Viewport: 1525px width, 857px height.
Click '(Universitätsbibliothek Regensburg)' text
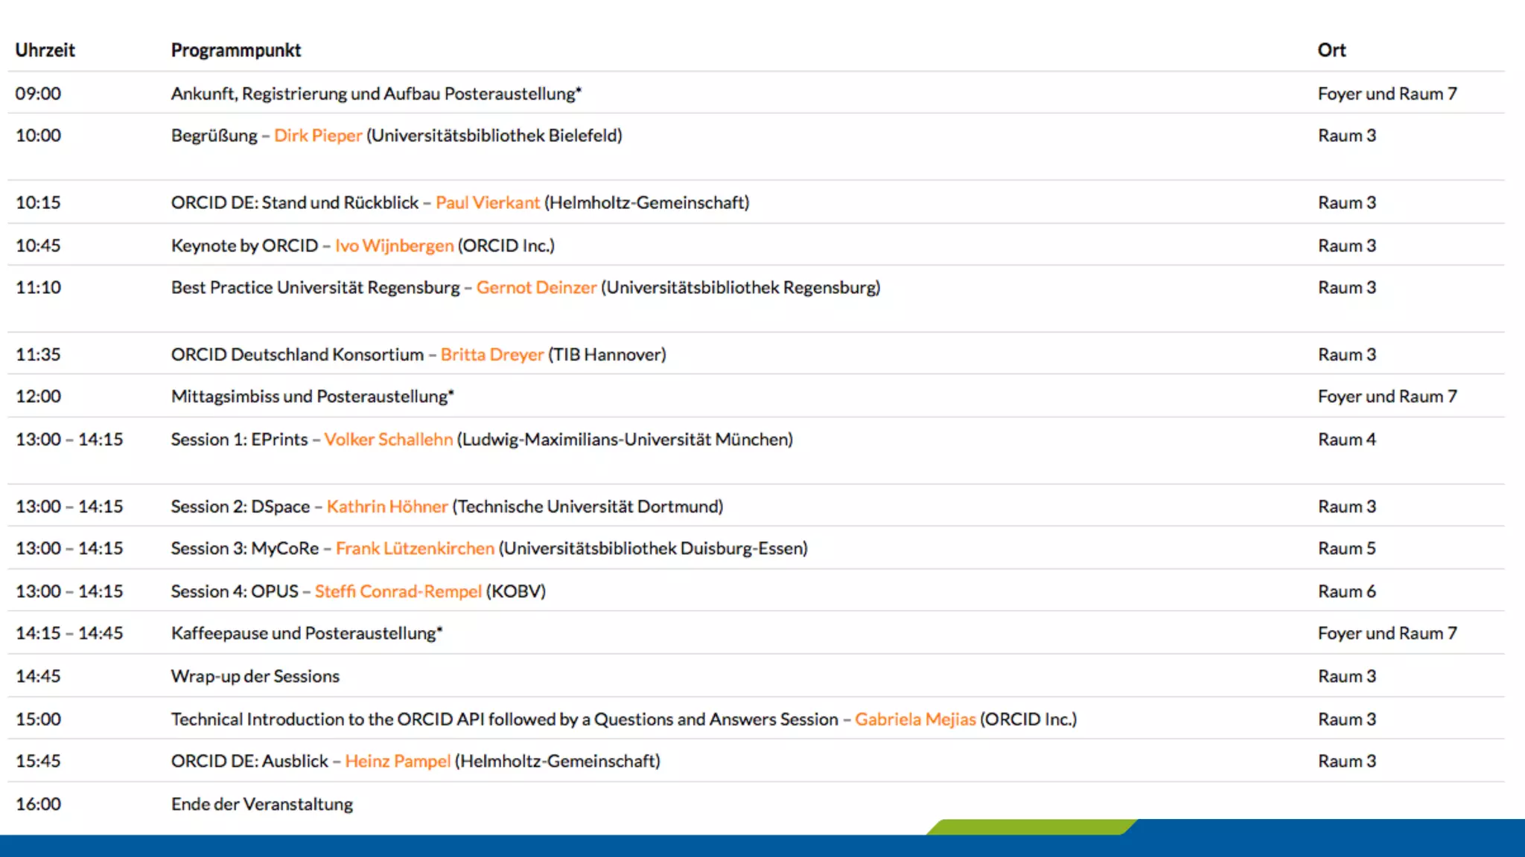coord(741,287)
